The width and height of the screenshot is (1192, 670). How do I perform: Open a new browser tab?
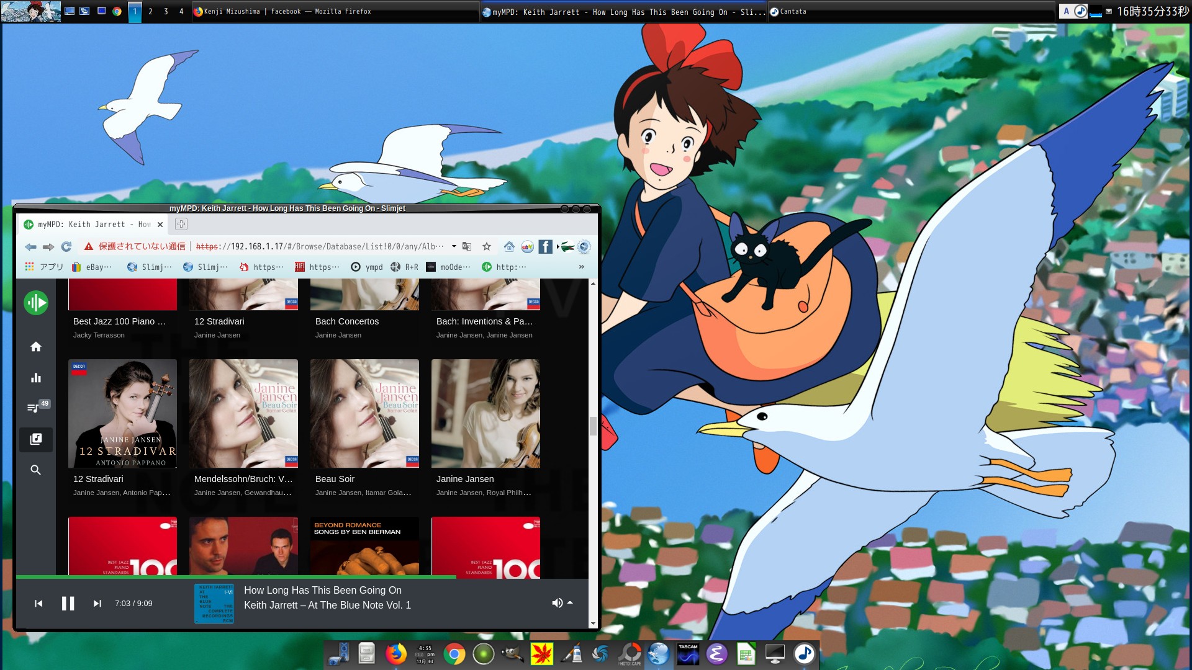[x=181, y=225]
